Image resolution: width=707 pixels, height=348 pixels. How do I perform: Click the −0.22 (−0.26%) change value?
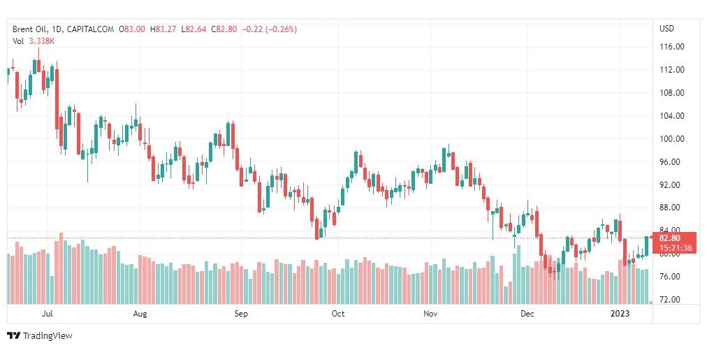(270, 29)
